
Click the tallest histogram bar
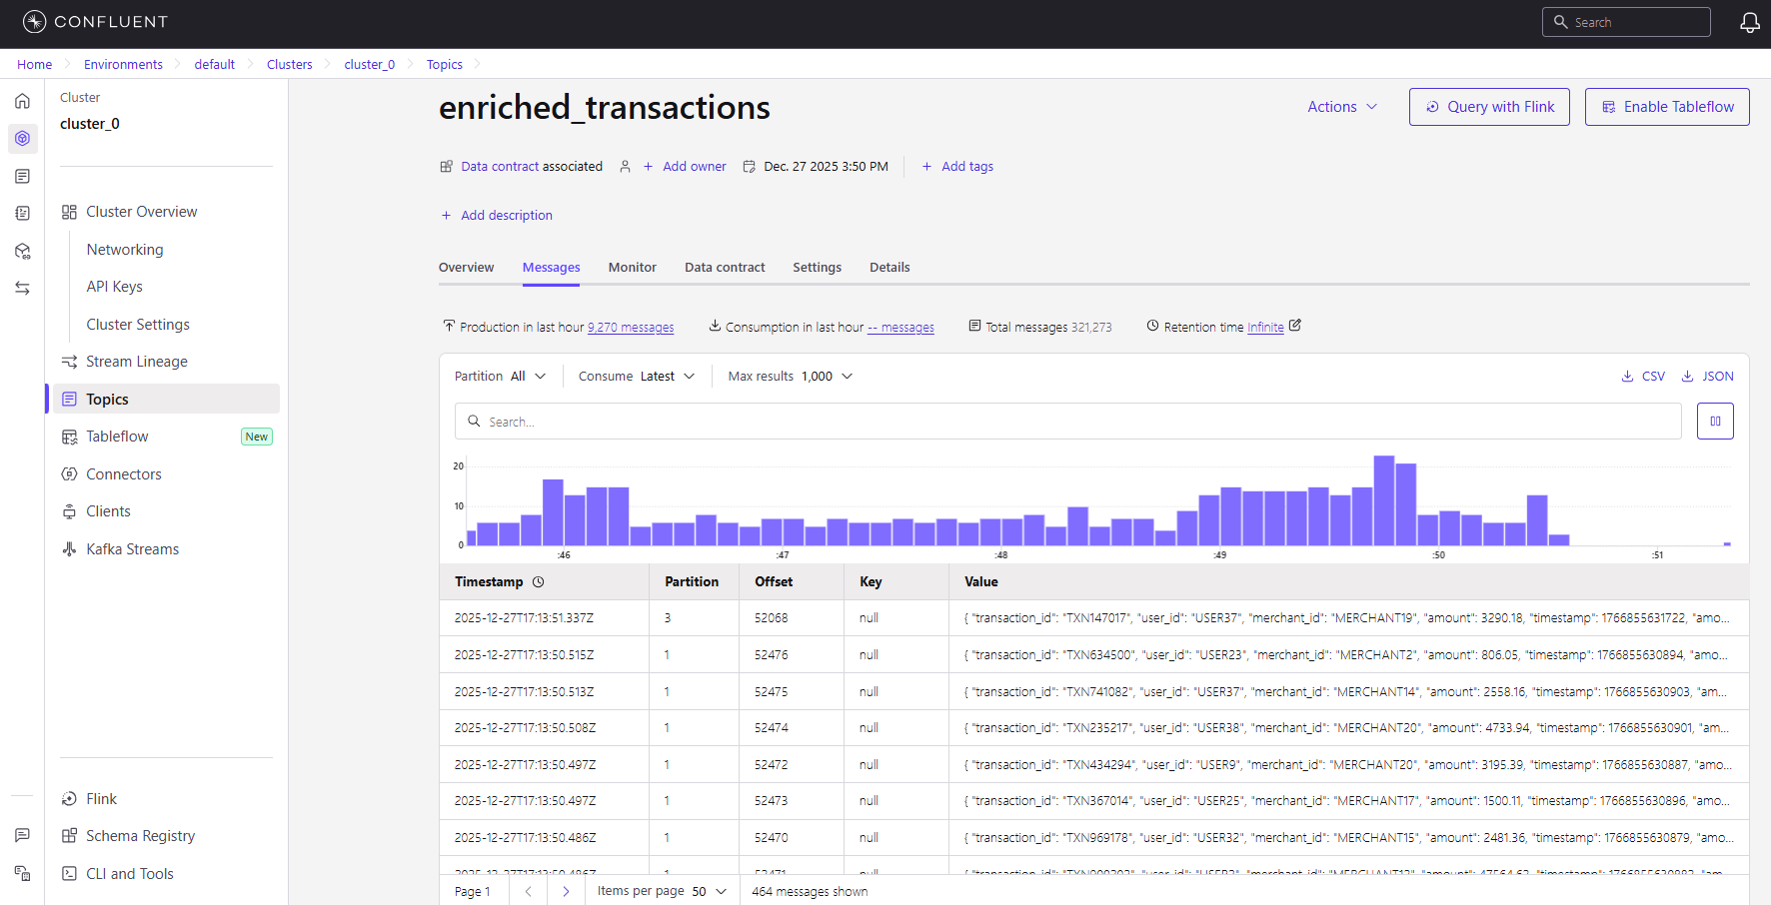point(1384,500)
